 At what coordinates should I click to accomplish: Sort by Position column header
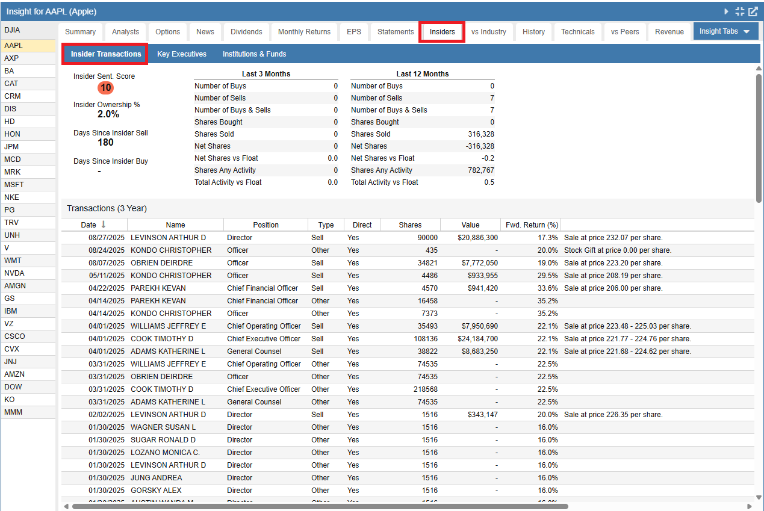[x=266, y=225]
